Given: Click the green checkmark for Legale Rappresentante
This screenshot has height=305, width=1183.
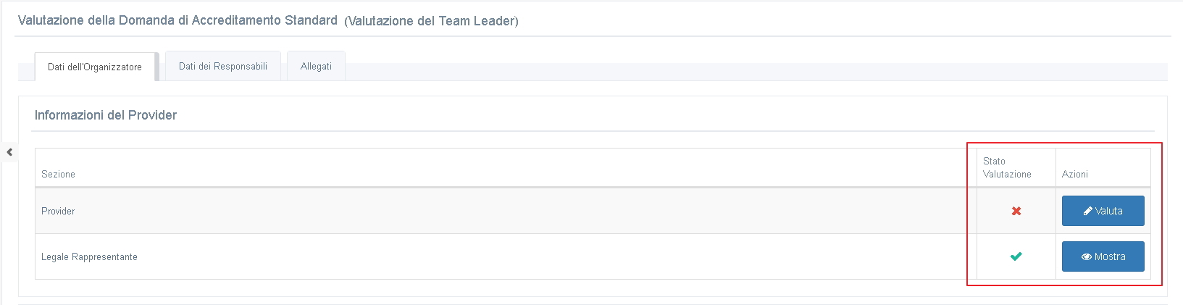Looking at the screenshot, I should point(1016,256).
